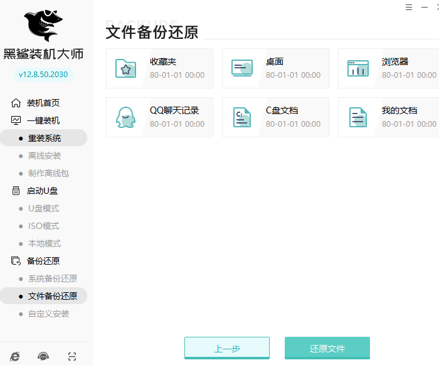Select the QQ聊天记录 card title

click(174, 110)
